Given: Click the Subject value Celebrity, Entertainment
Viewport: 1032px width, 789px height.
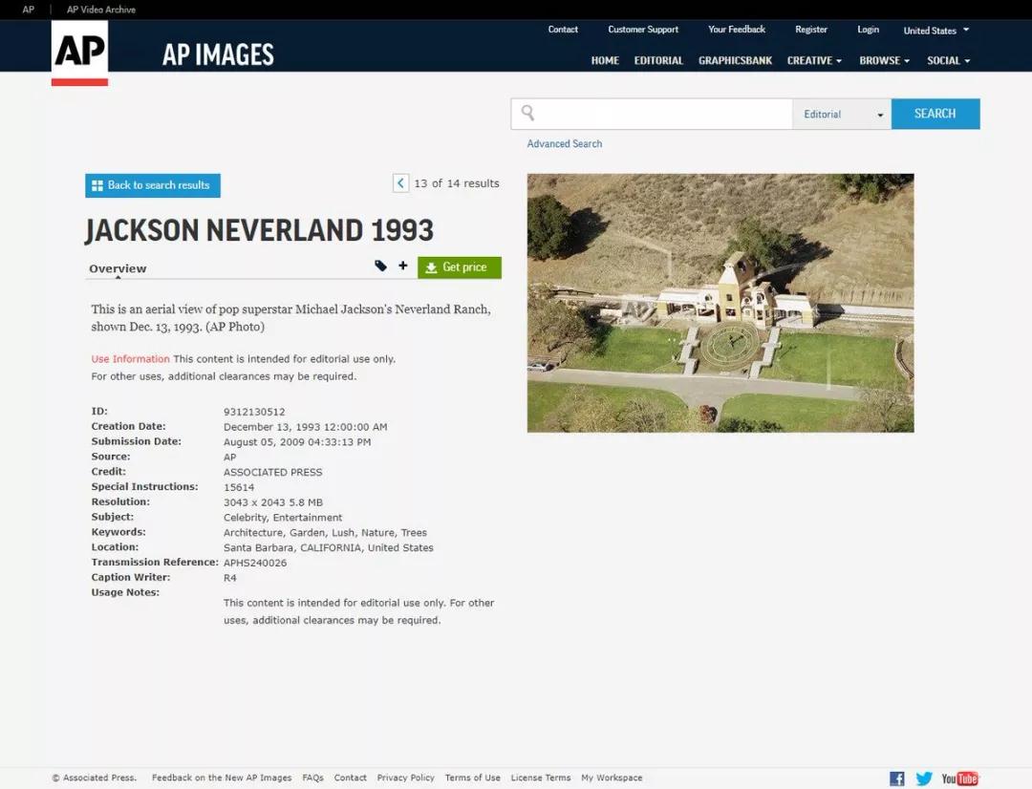Looking at the screenshot, I should pos(282,517).
